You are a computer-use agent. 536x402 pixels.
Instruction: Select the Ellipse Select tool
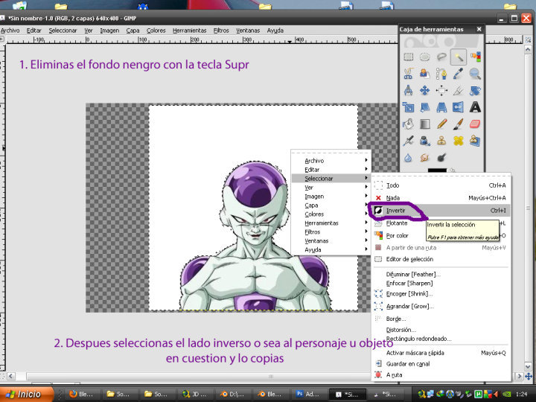click(425, 57)
